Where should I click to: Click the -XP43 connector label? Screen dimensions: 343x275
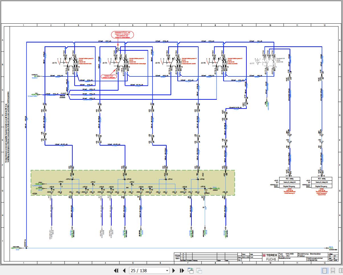pos(68,179)
